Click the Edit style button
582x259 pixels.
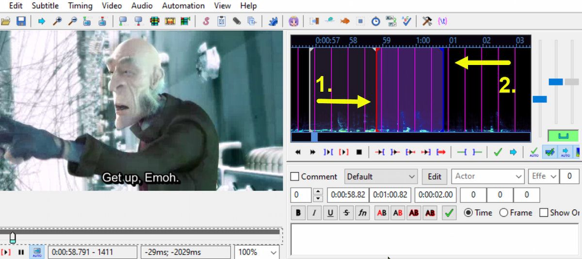[434, 177]
